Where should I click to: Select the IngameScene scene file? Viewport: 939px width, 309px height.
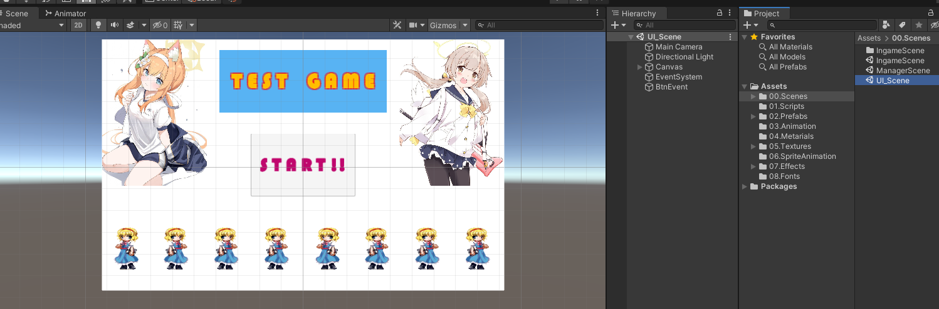(894, 61)
